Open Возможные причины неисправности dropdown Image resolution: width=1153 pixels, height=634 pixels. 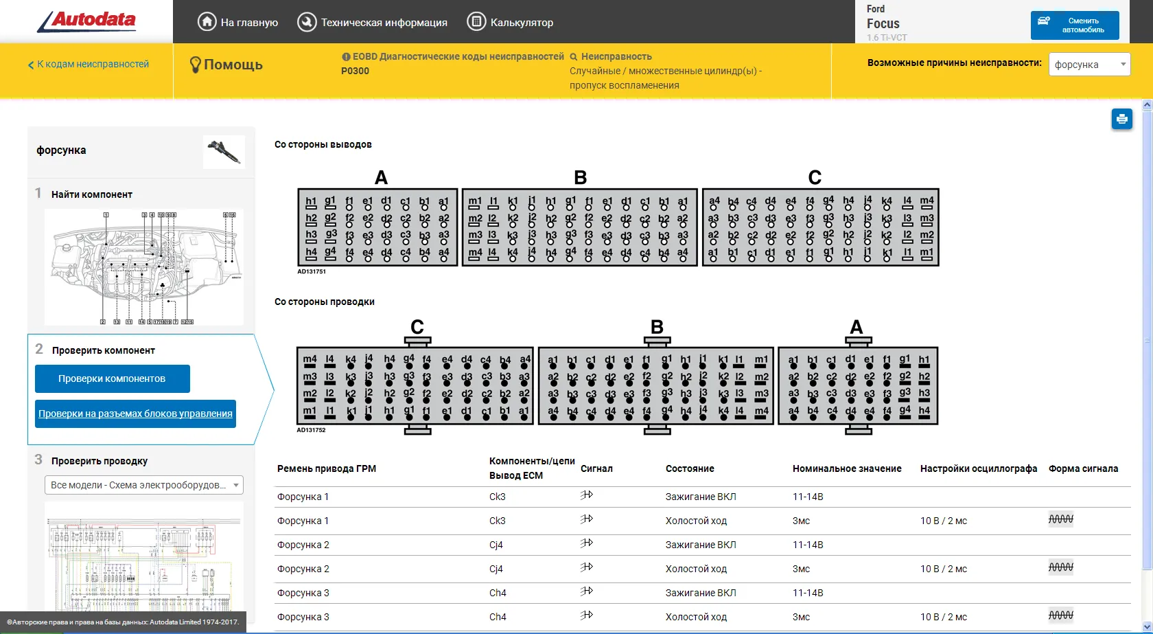click(x=1089, y=65)
